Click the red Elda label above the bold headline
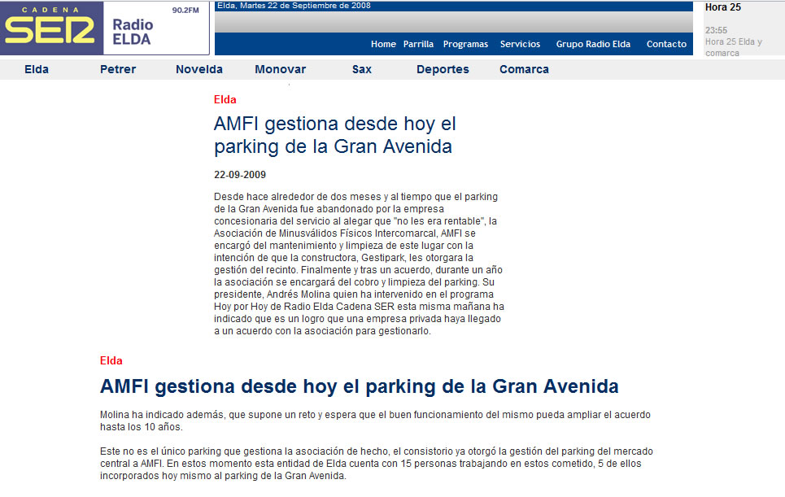 [111, 361]
